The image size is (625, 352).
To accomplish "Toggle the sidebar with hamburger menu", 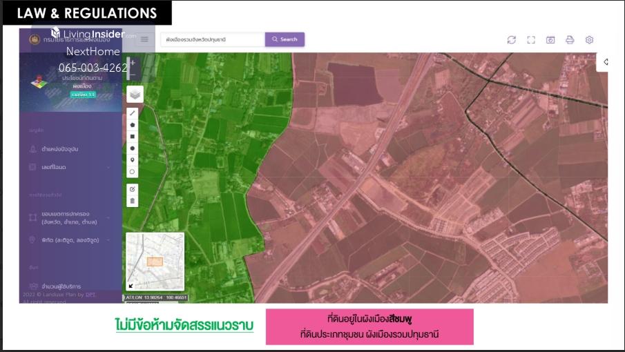I will [144, 39].
